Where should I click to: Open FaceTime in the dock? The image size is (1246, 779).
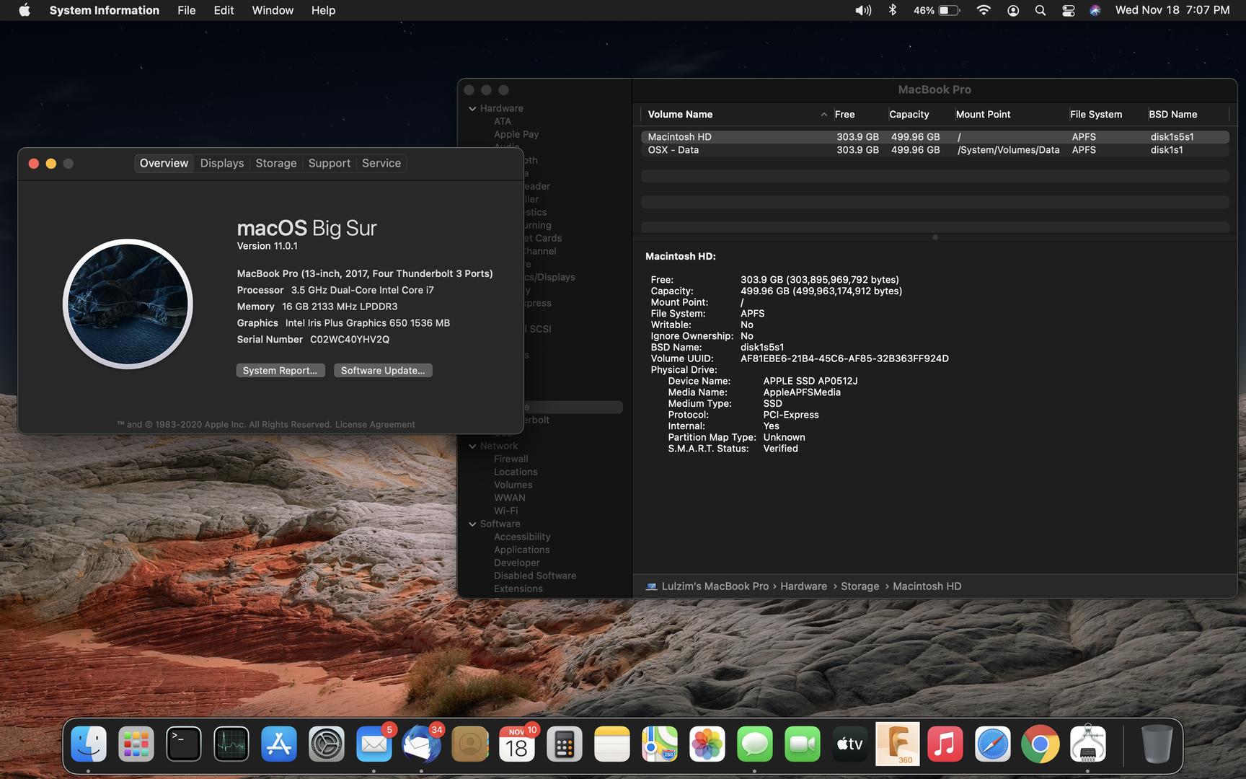pyautogui.click(x=803, y=744)
